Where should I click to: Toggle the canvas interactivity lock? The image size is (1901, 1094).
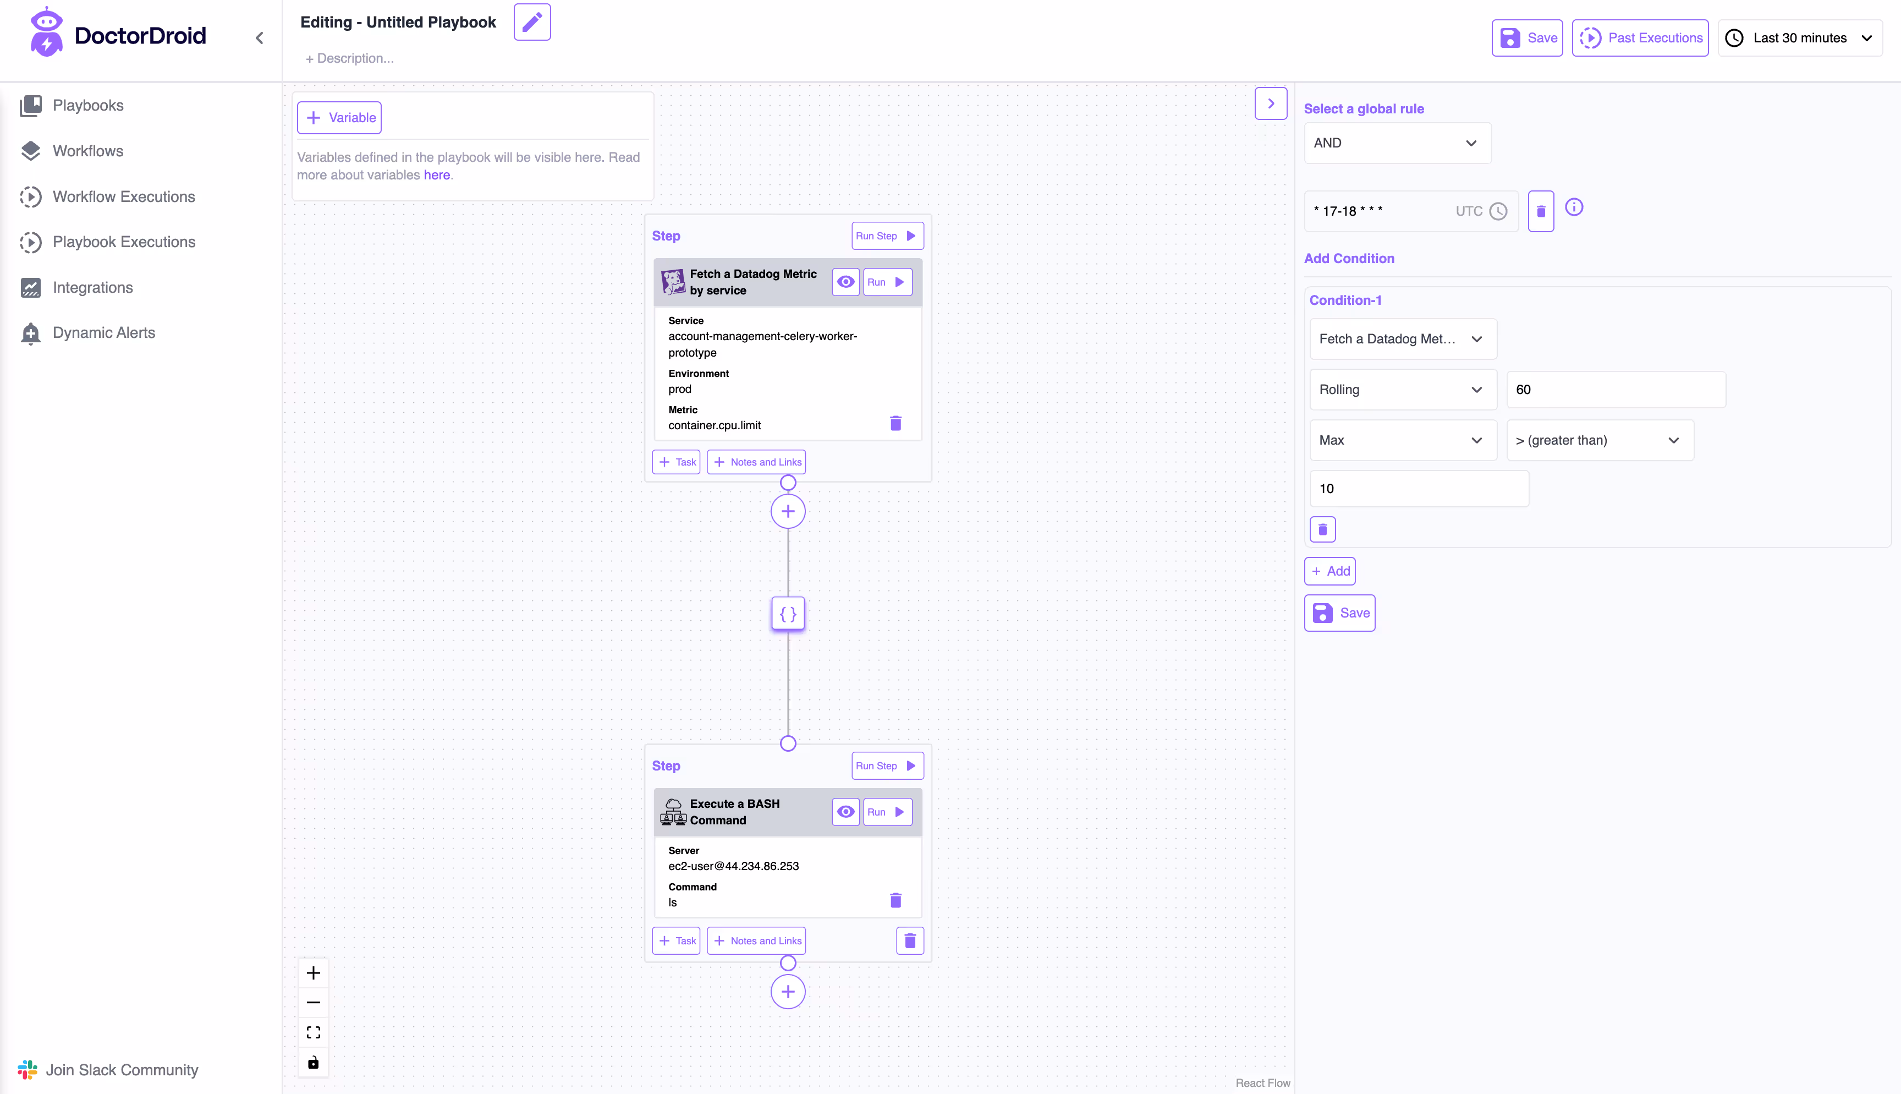(313, 1062)
